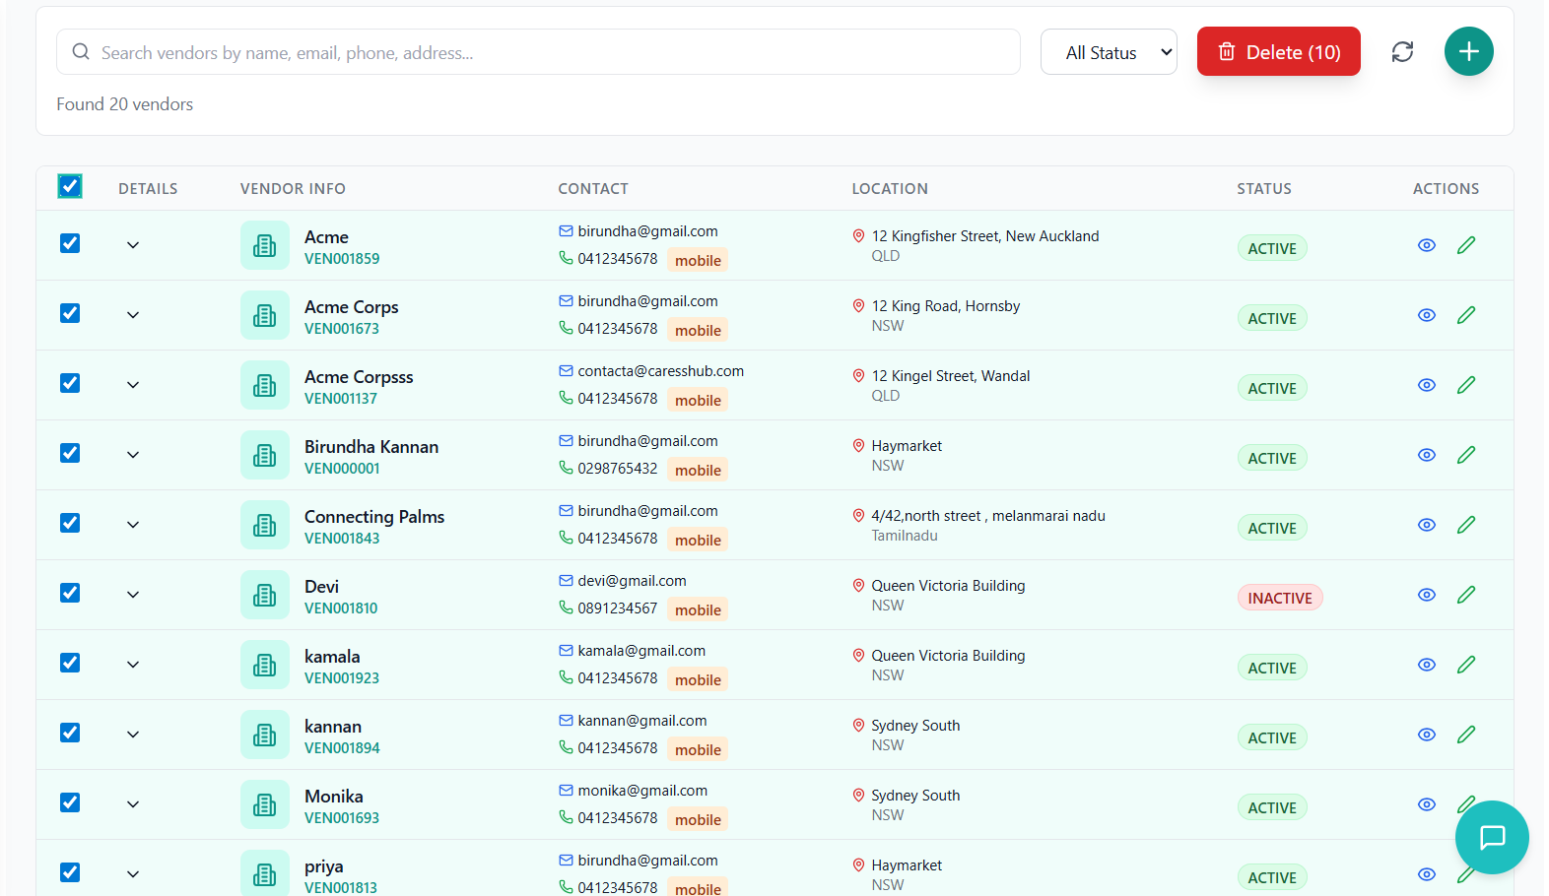This screenshot has height=896, width=1549.
Task: Click phone number 0298765432
Action: 618,469
